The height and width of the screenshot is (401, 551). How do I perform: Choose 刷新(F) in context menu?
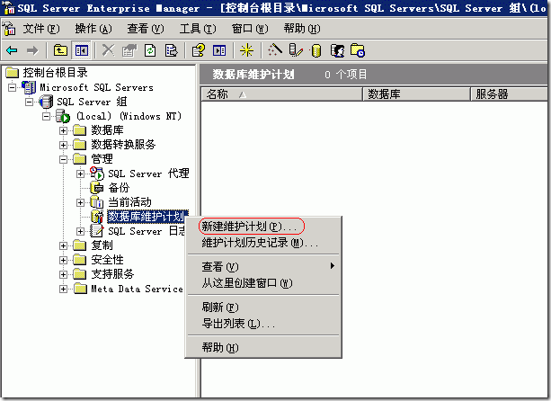coord(263,307)
